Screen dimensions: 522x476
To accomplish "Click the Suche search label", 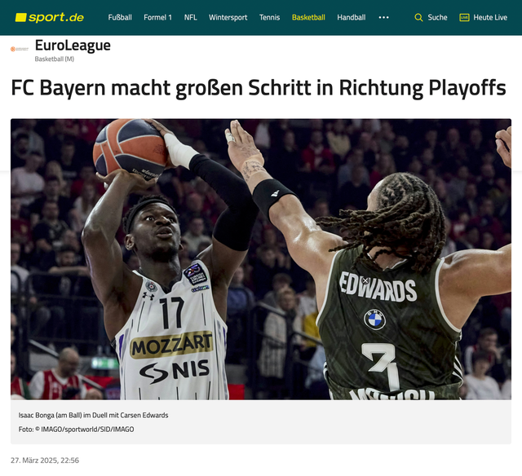I will click(437, 17).
